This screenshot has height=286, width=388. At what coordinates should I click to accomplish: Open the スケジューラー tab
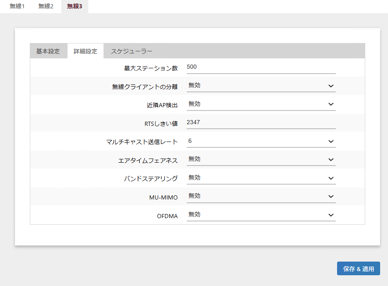(x=132, y=51)
